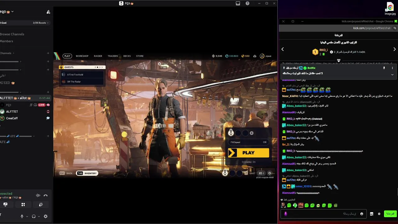Image resolution: width=398 pixels, height=224 pixels.
Task: Click the LIVE badge beside FQ3 user
Action: (x=42, y=105)
